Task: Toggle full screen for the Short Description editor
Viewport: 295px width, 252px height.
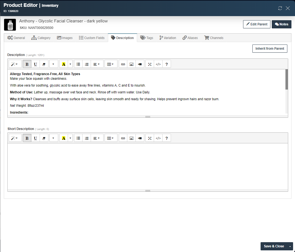Action: 150,138
